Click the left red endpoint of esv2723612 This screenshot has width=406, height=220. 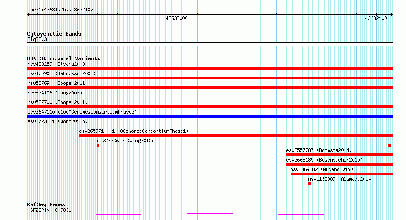coord(99,145)
